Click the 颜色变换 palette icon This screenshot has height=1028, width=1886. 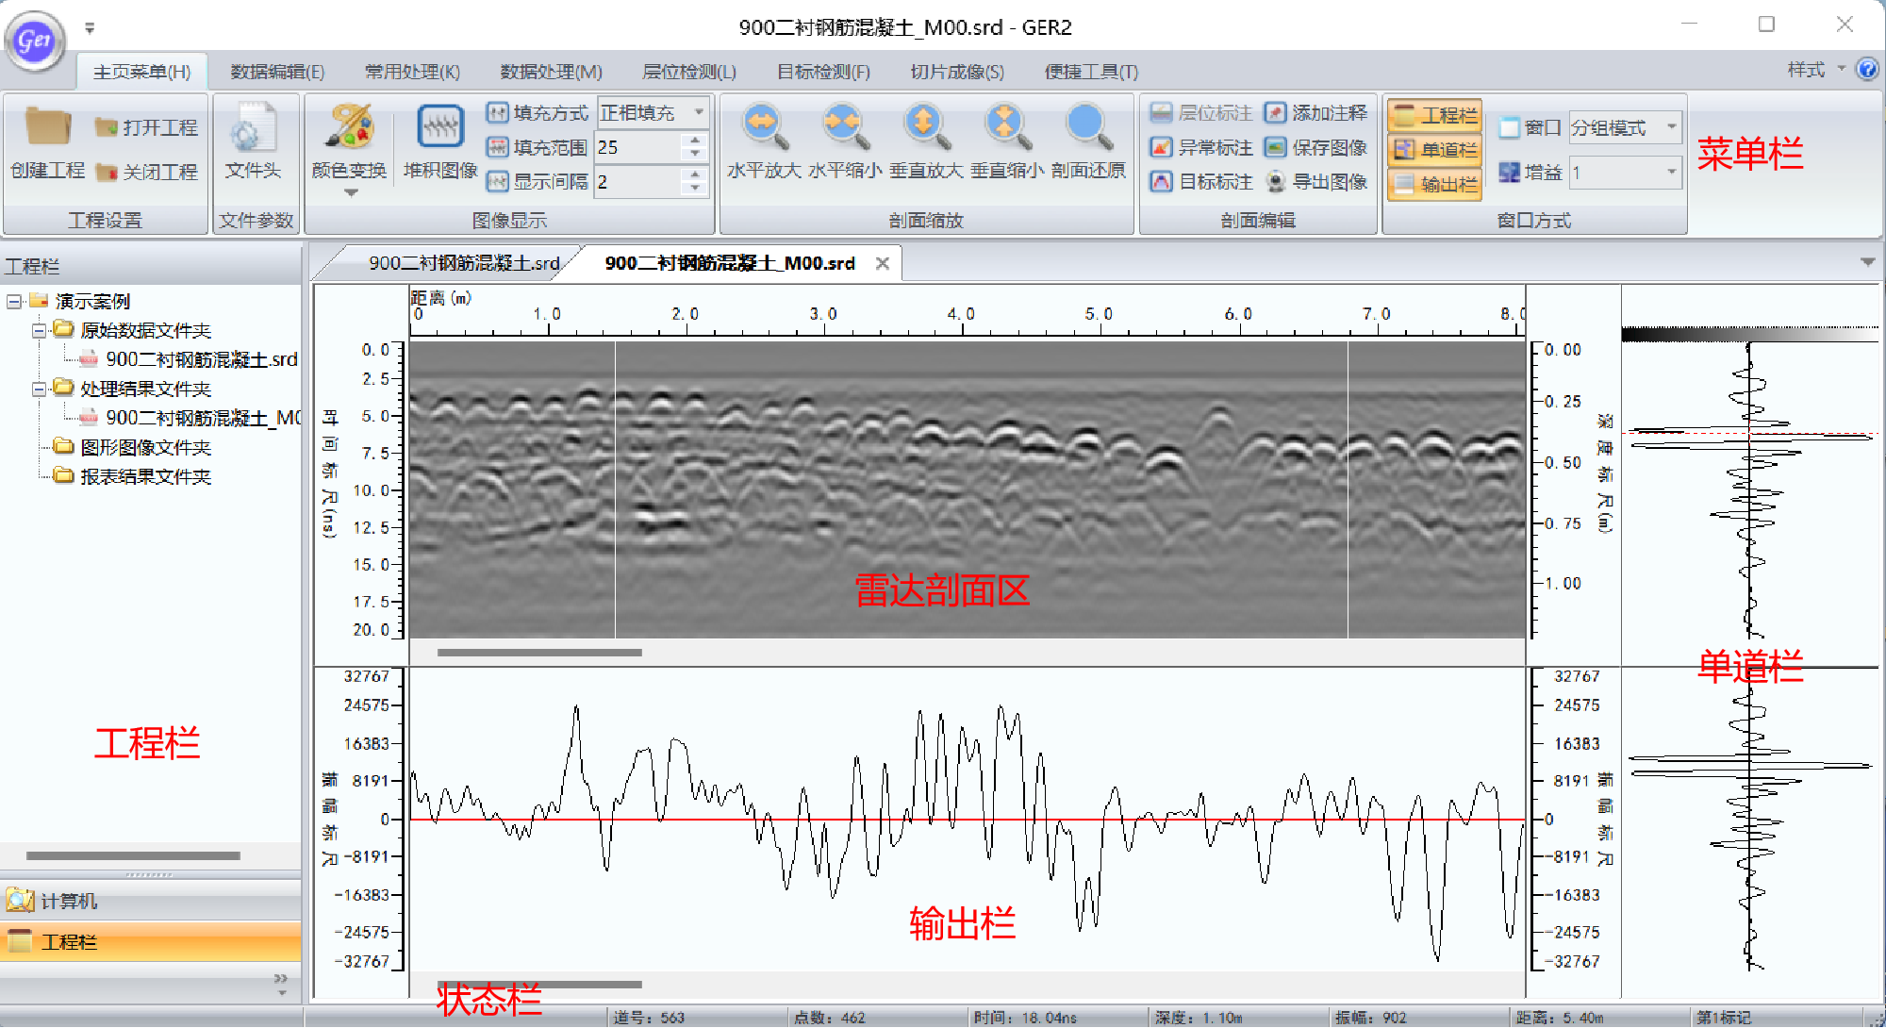point(349,126)
